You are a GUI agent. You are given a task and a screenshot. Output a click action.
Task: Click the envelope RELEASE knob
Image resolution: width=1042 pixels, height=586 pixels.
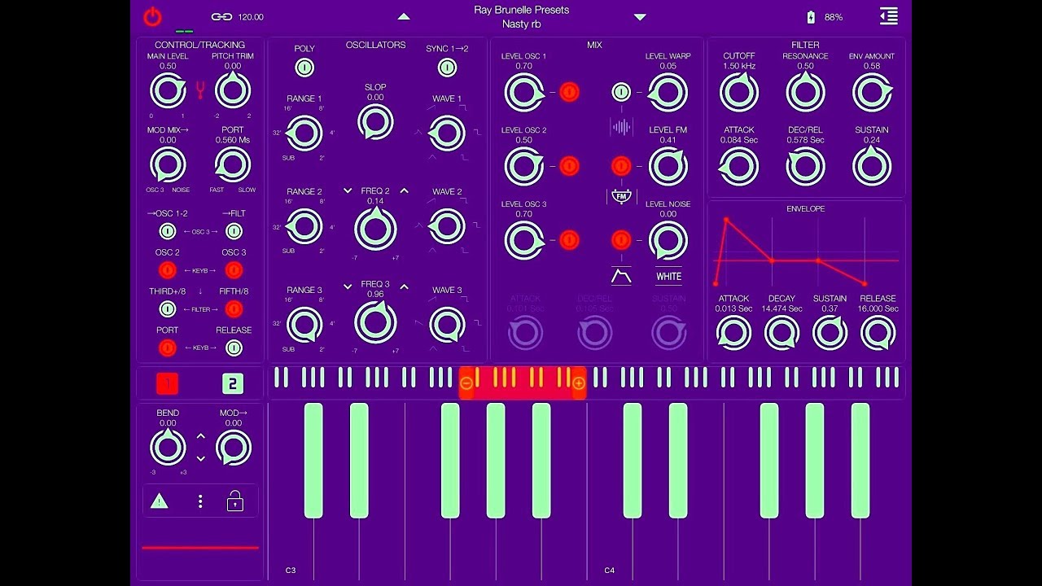[878, 333]
